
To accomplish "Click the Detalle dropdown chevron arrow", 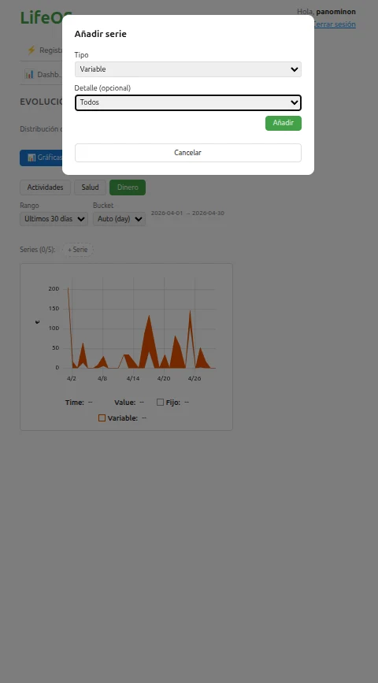I will point(295,102).
